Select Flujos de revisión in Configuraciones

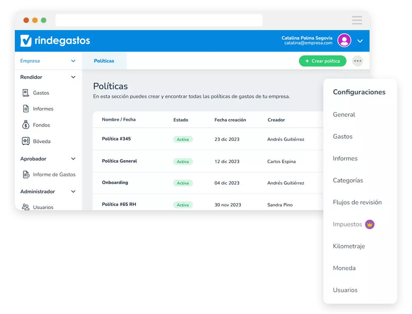357,202
